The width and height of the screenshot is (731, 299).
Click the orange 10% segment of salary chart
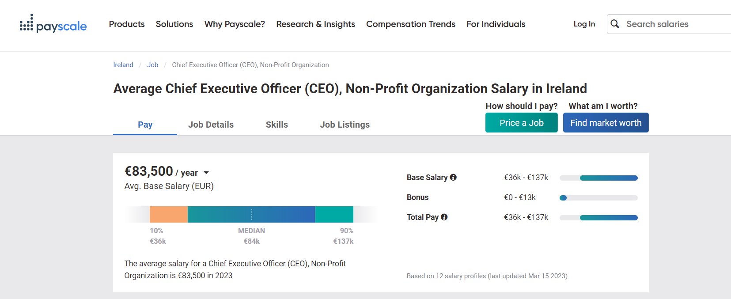click(169, 214)
